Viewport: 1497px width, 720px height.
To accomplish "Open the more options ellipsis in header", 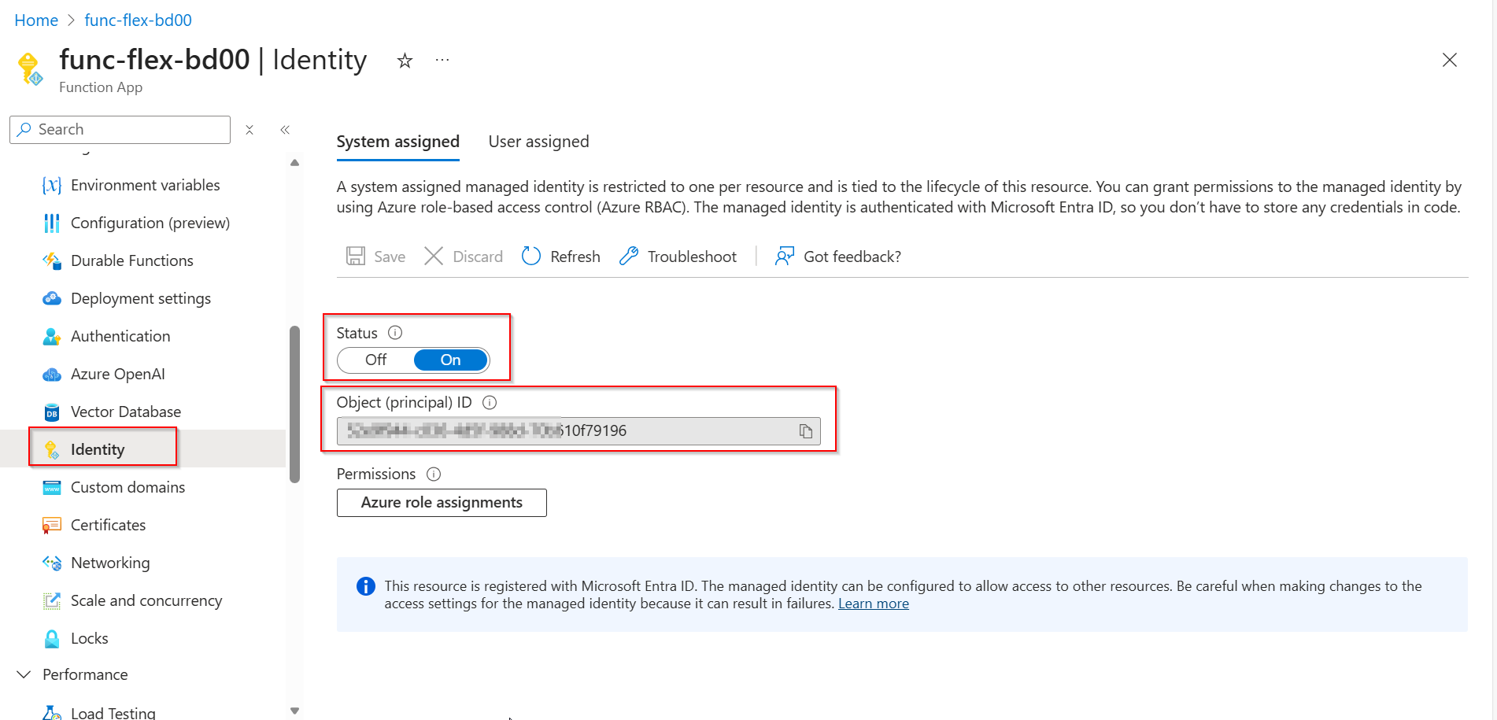I will pyautogui.click(x=442, y=60).
